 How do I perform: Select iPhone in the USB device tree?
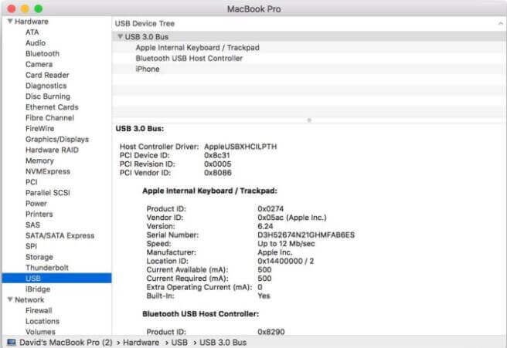(x=309, y=69)
